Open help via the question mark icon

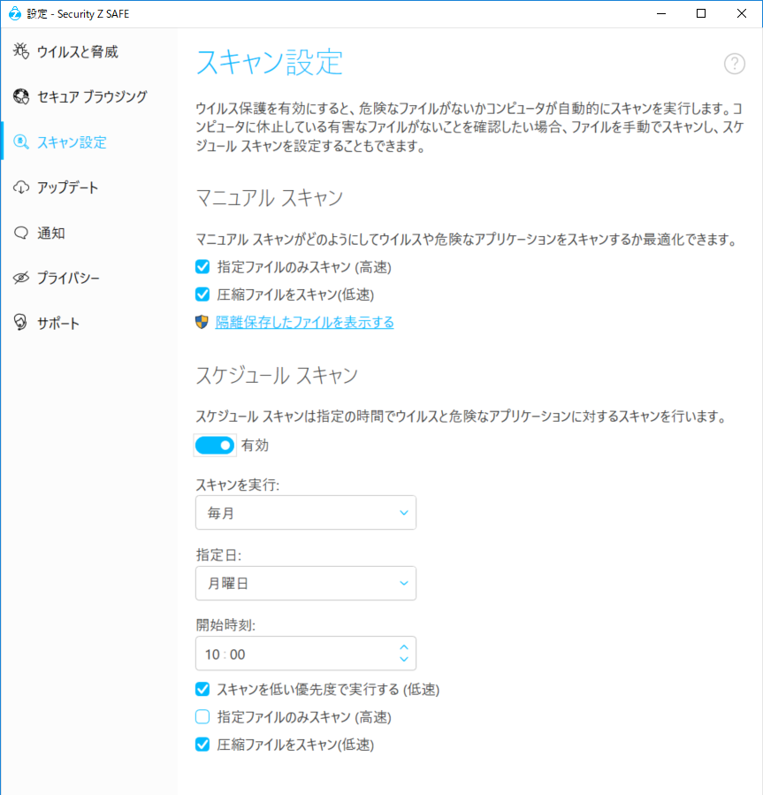click(x=735, y=64)
